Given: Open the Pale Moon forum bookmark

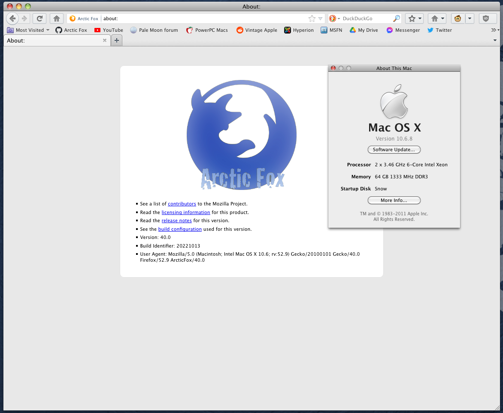Looking at the screenshot, I should pos(154,30).
